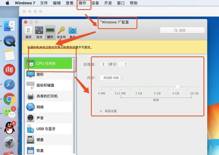Image resolution: width=219 pixels, height=155 pixels.
Task: Select 硬盘 hard disk in the sidebar
Action: tap(49, 139)
